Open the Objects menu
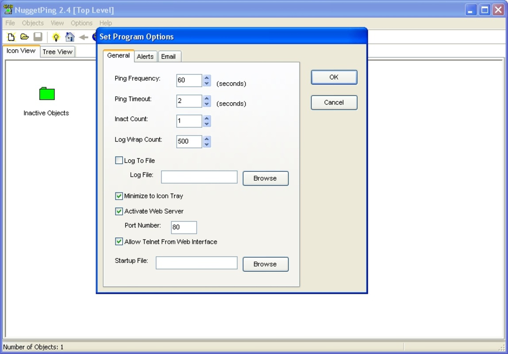 [x=33, y=23]
